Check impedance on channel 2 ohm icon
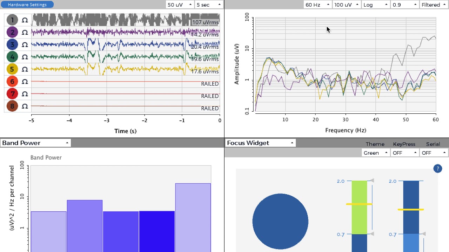Screen dimensions: 449x252 [x=25, y=33]
